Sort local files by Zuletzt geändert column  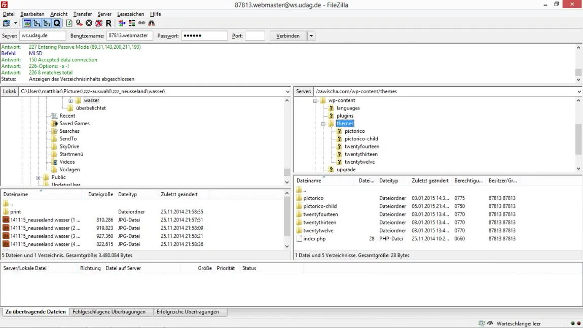(179, 195)
